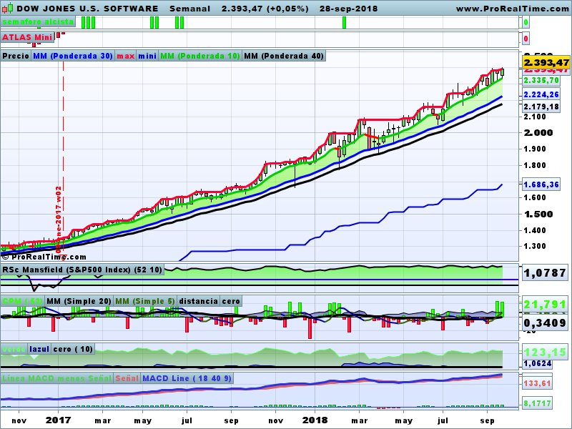Click the 2017 year label on the time axis
572x429 pixels.
point(58,420)
